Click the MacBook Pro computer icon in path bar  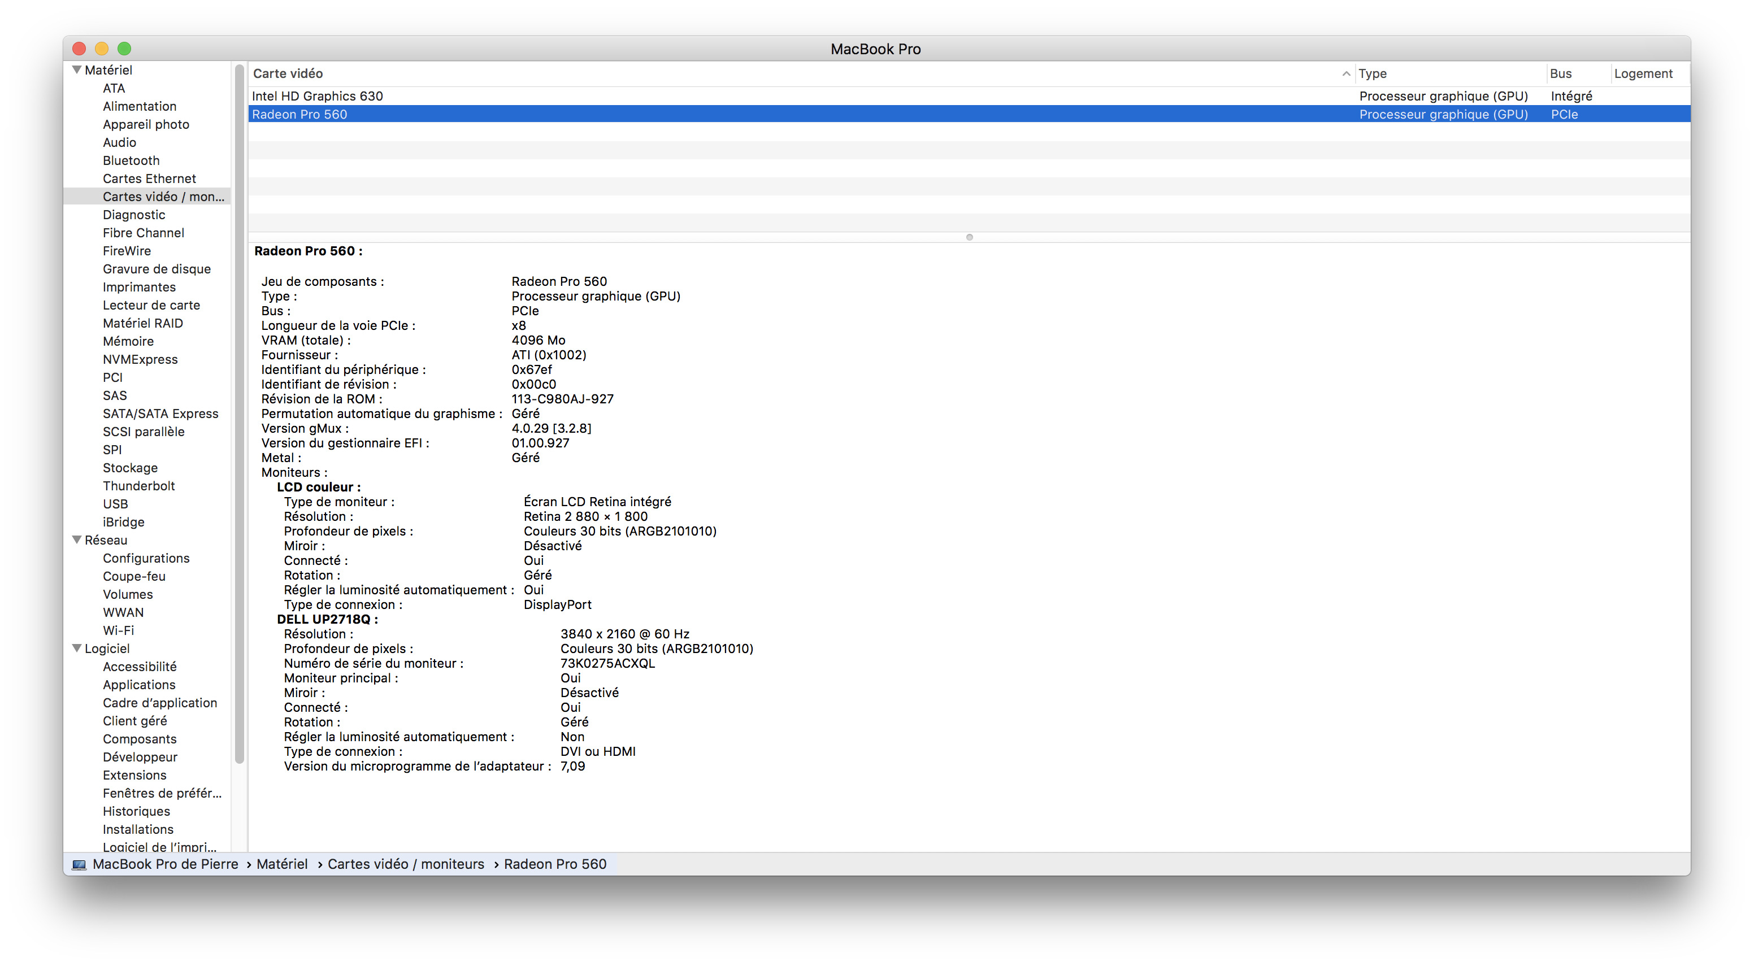(x=80, y=864)
